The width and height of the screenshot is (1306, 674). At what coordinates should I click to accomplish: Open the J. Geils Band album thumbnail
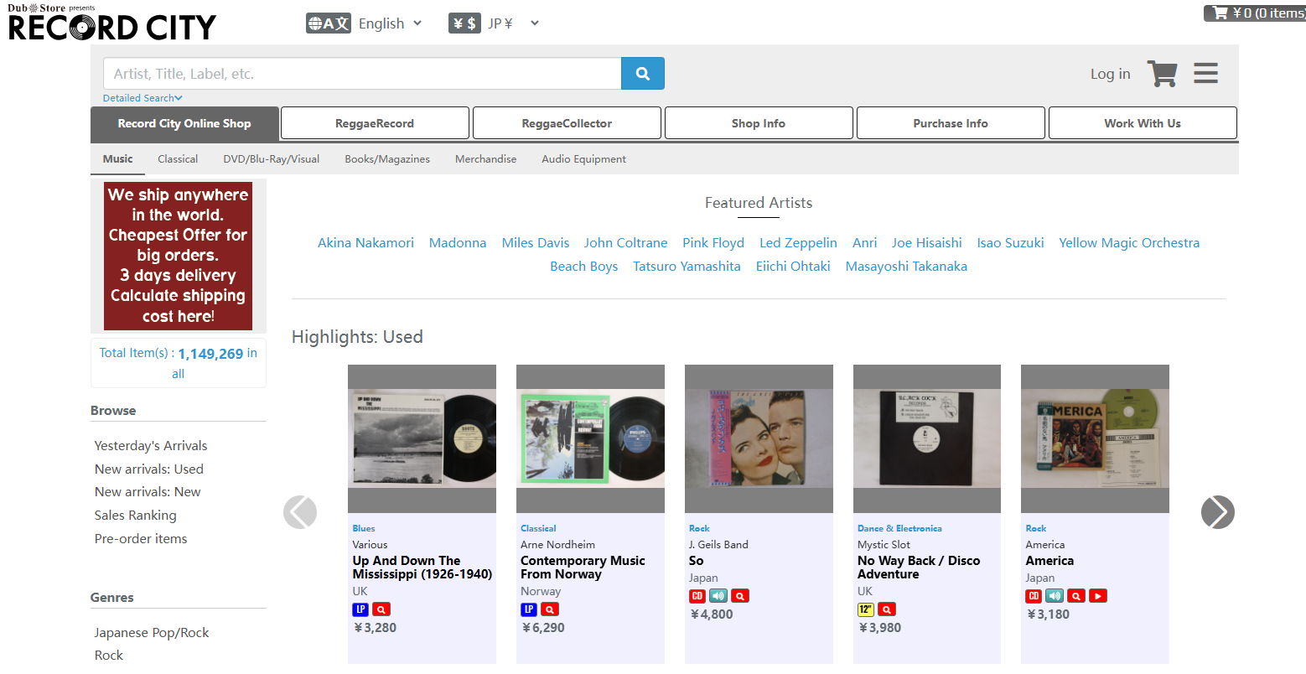(x=759, y=438)
